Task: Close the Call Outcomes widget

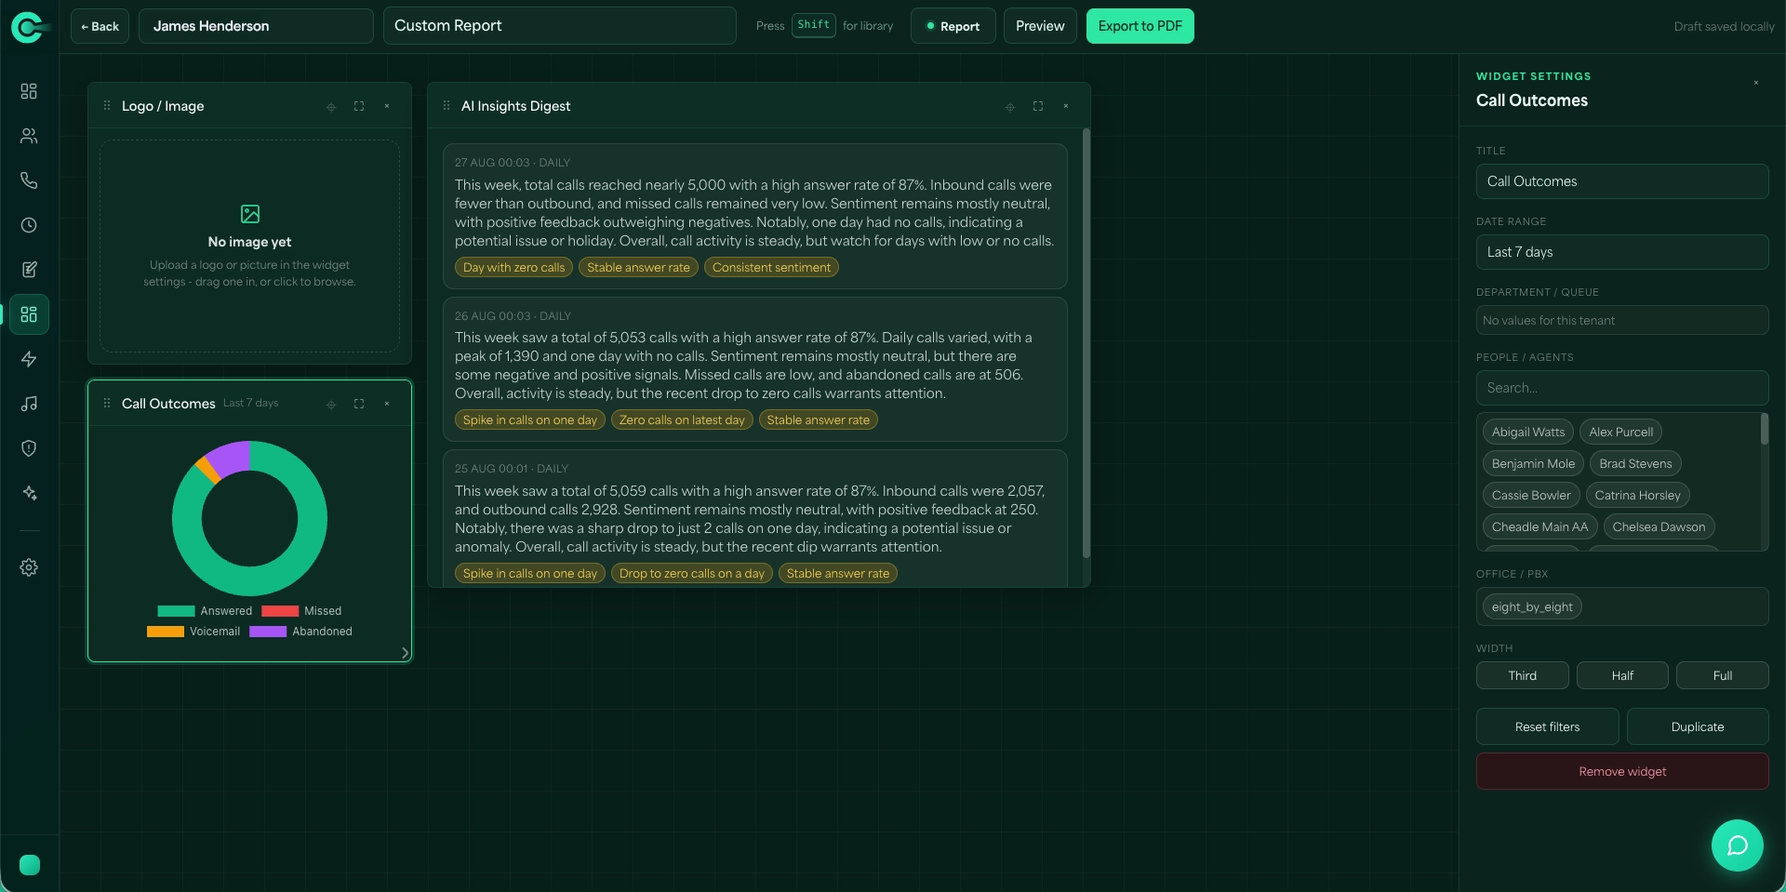Action: click(387, 404)
